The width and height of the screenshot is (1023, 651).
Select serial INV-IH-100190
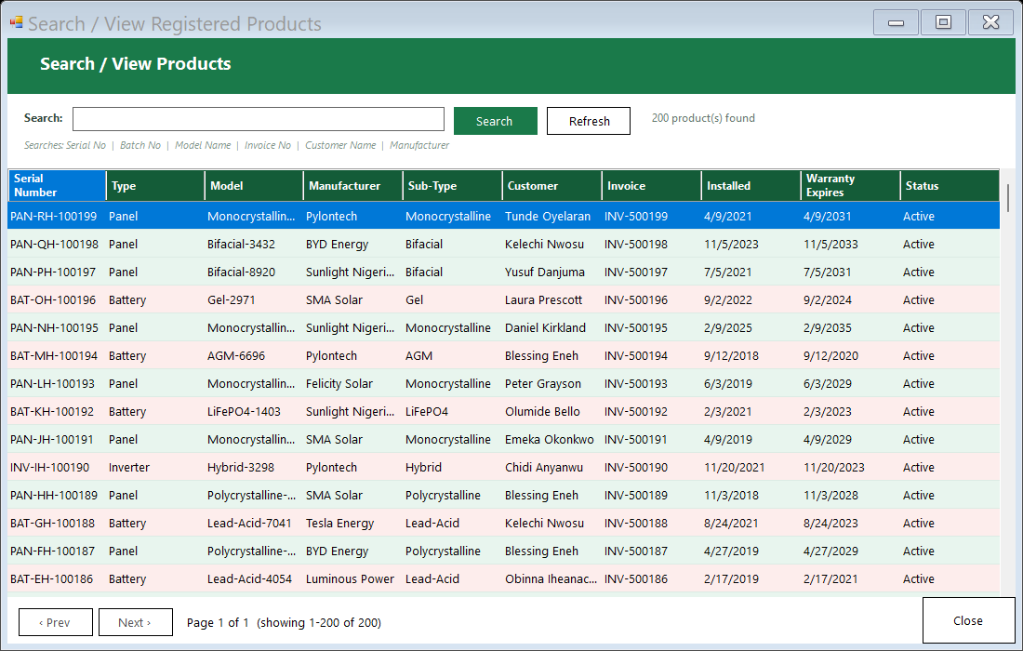pos(49,467)
